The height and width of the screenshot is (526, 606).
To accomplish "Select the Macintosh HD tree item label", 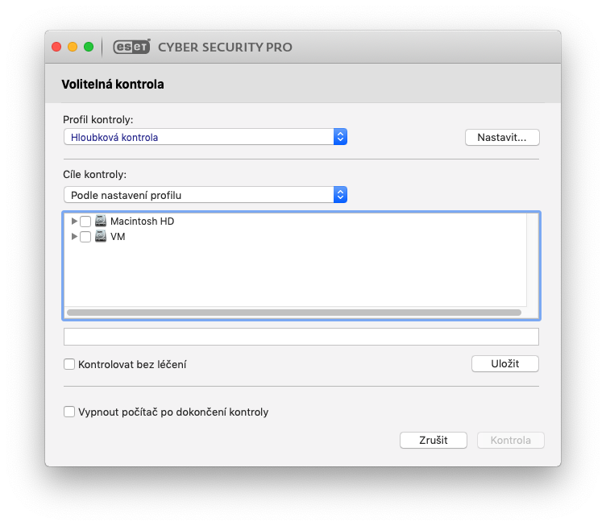I will coord(142,221).
